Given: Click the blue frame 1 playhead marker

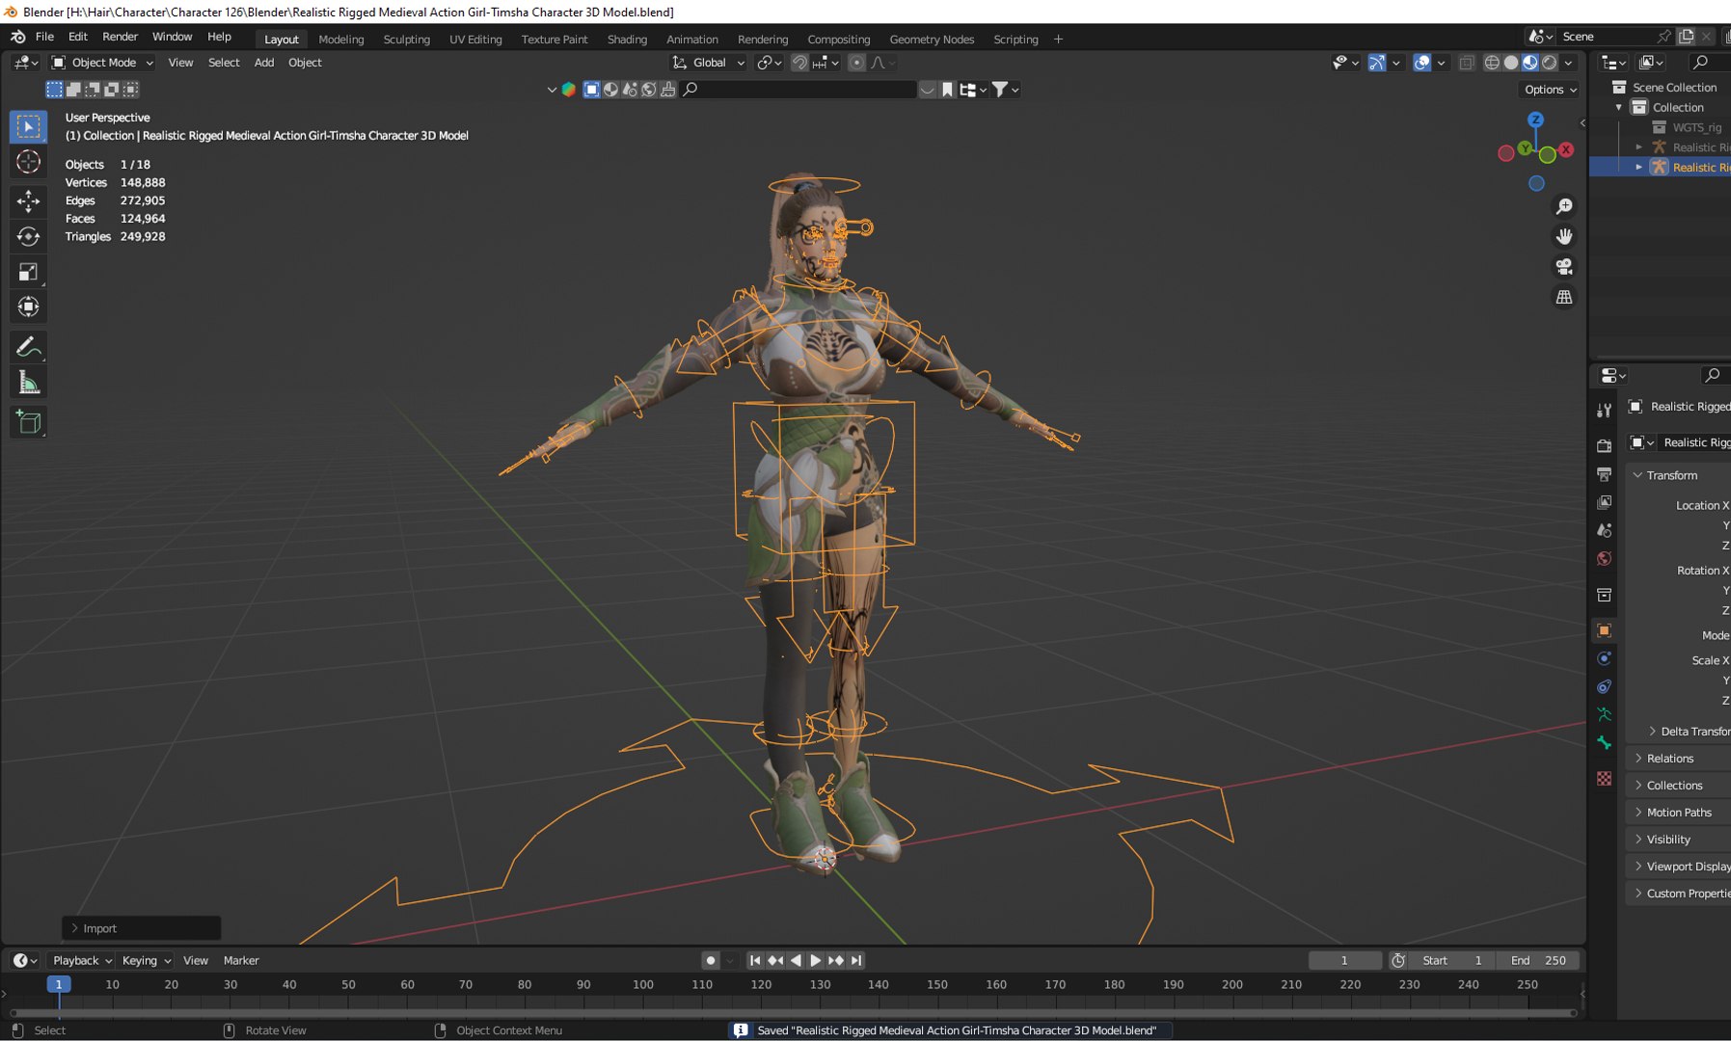Looking at the screenshot, I should click(59, 984).
